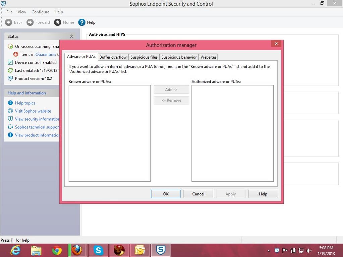Click the On-access scanning status icon

point(10,46)
